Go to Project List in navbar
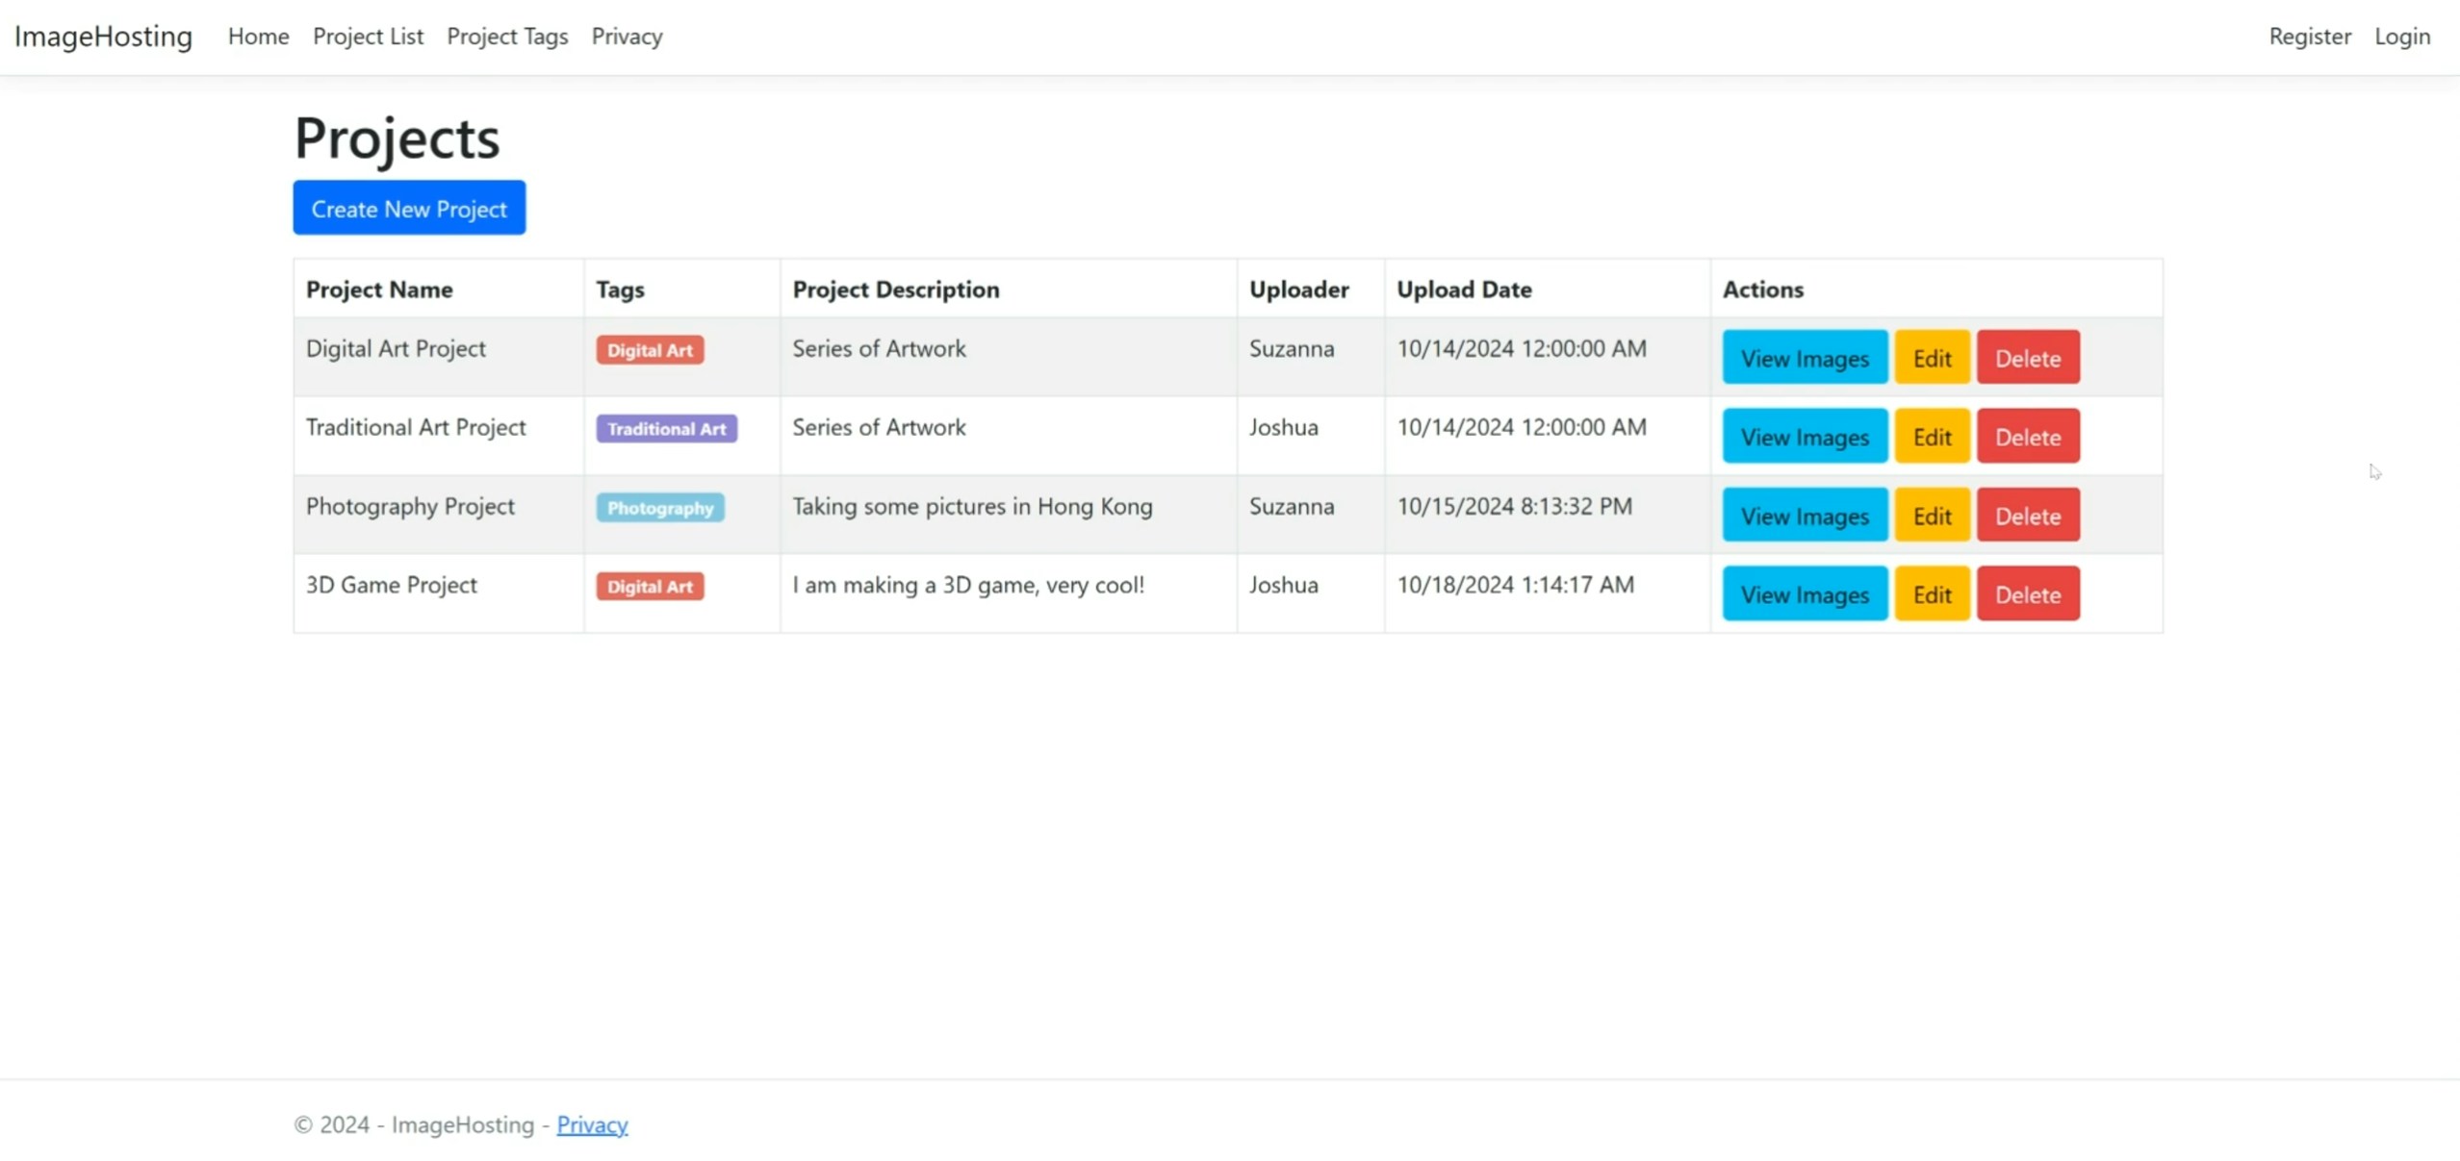Screen dimensions: 2460x1161 click(368, 37)
